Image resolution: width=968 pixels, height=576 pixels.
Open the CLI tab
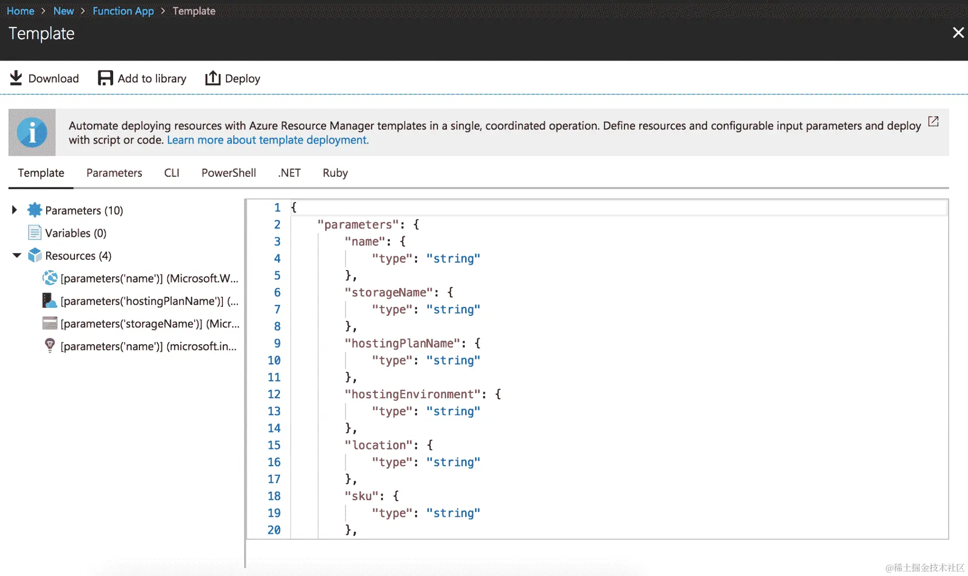(171, 173)
